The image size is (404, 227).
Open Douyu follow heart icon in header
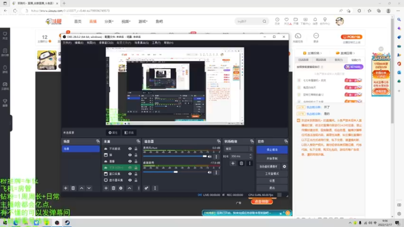287,21
